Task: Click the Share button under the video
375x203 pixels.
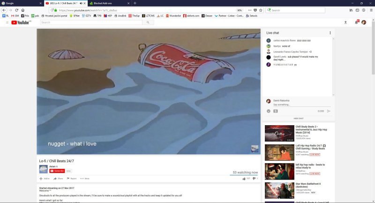Action: coord(59,178)
